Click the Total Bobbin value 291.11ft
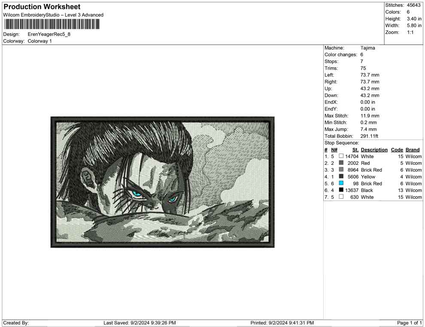The width and height of the screenshot is (425, 327). pos(369,136)
